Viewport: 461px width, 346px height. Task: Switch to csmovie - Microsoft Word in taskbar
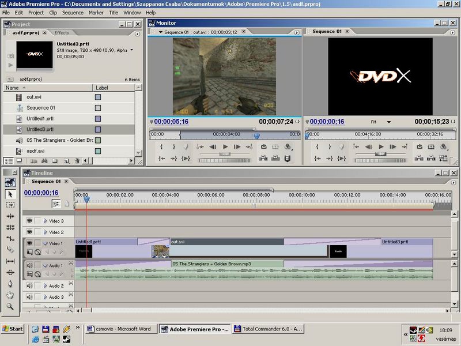(x=120, y=329)
